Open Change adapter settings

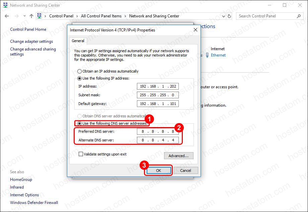[31, 41]
